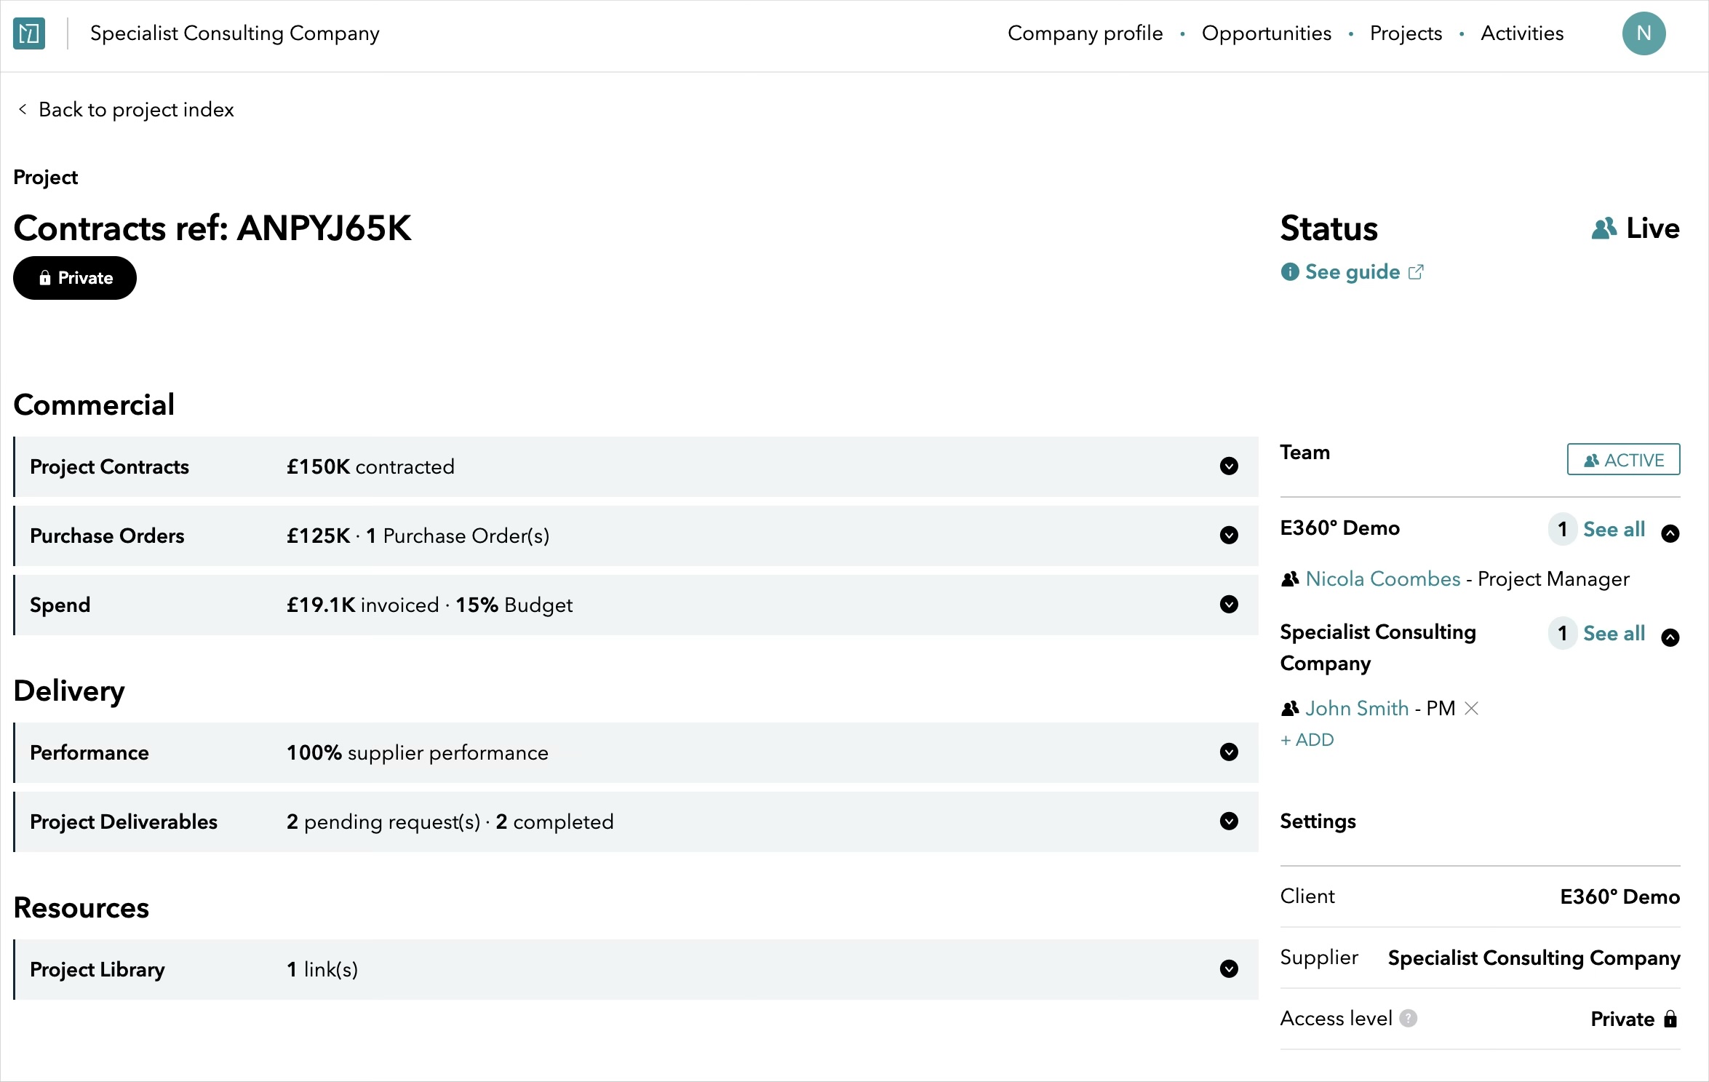
Task: Click the Private badge button
Action: click(x=75, y=278)
